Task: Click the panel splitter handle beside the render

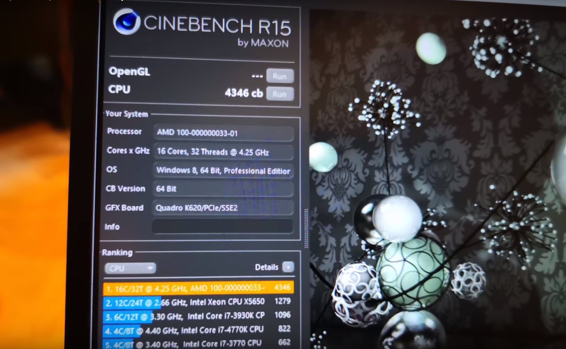Action: (306, 228)
